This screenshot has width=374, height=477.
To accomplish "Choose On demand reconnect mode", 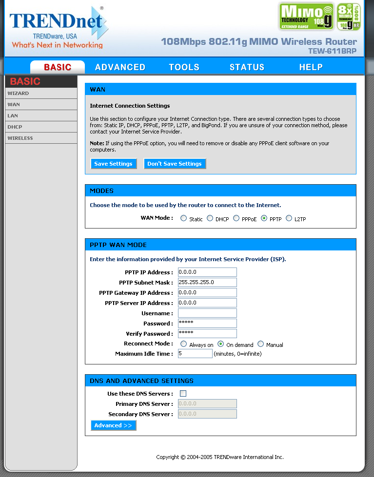I will pyautogui.click(x=220, y=344).
